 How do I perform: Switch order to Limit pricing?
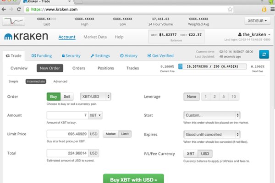(x=125, y=134)
